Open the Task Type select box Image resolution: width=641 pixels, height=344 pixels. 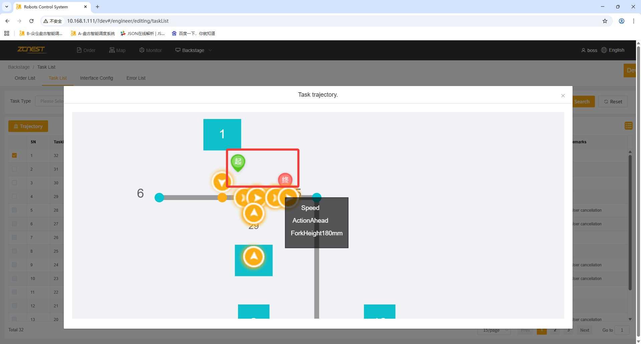point(50,101)
